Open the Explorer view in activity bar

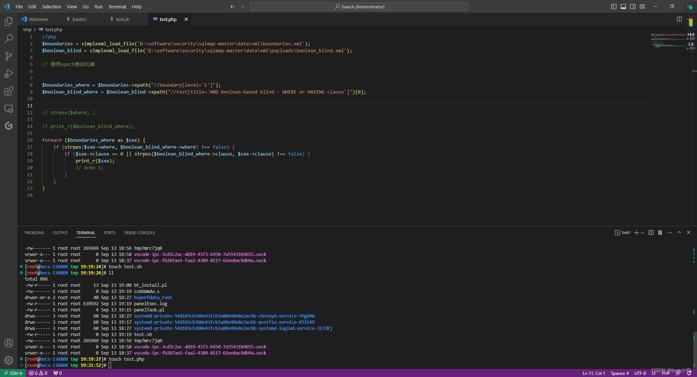(x=9, y=21)
